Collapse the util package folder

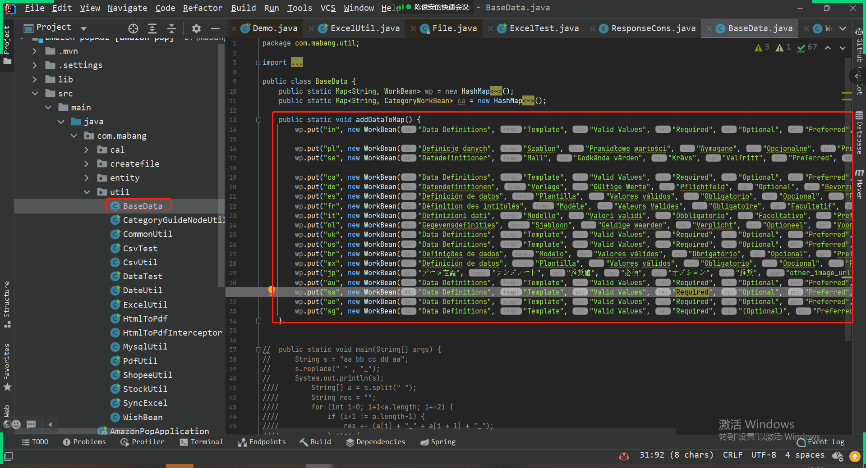pos(87,192)
